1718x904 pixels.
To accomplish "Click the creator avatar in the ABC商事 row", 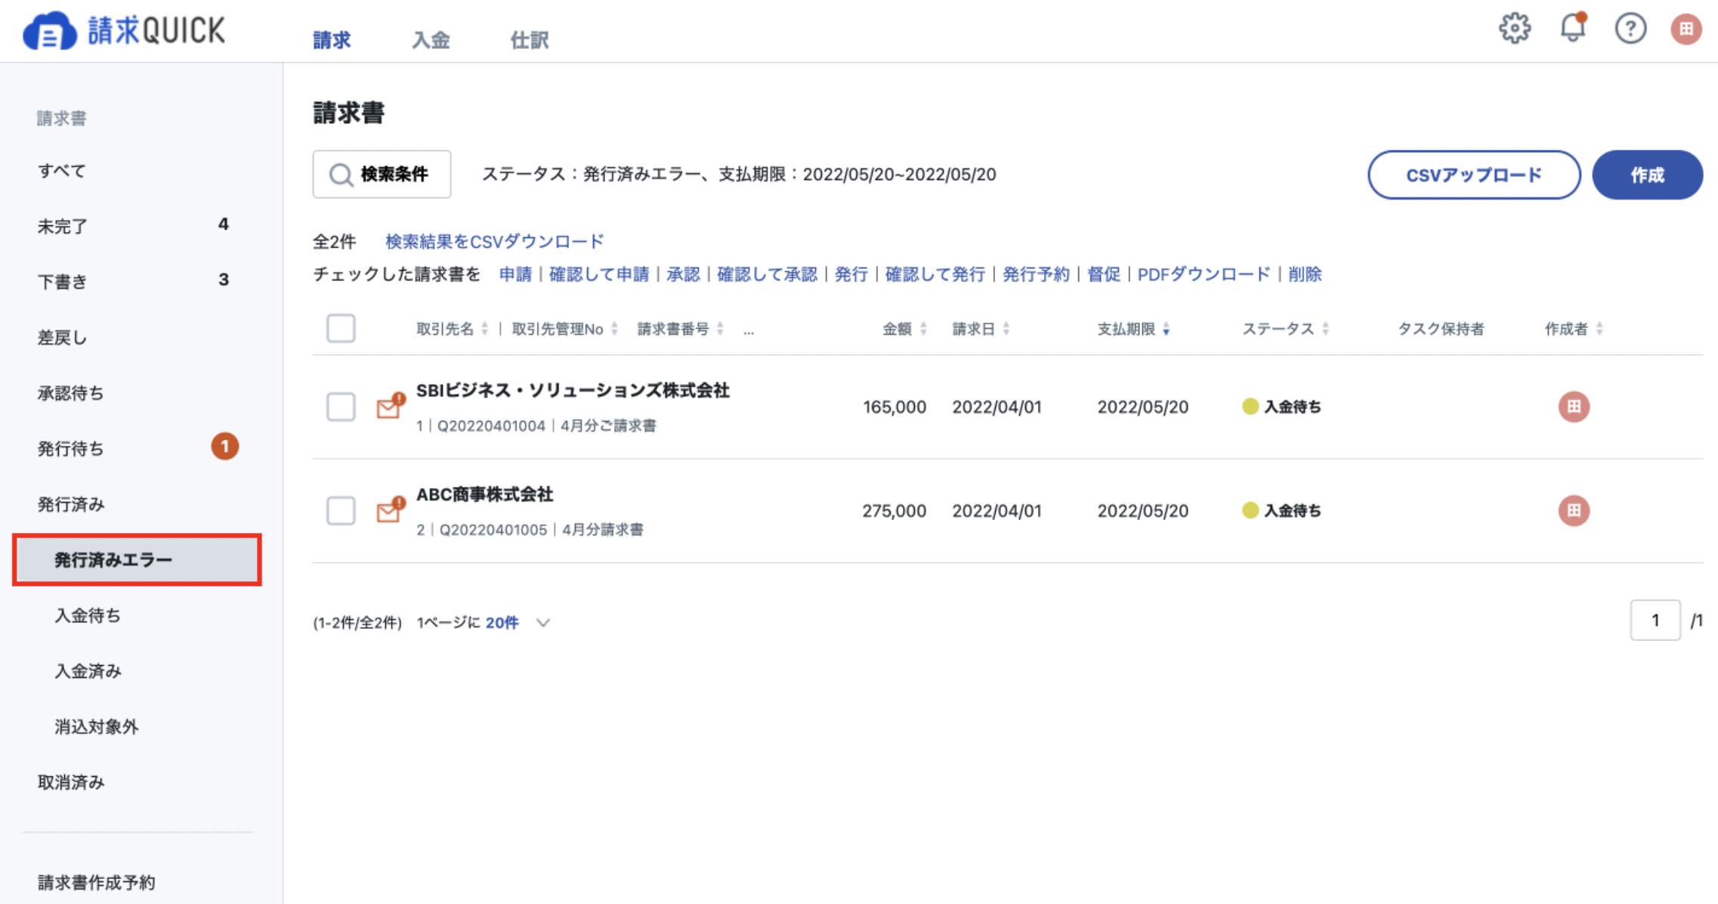I will 1574,510.
